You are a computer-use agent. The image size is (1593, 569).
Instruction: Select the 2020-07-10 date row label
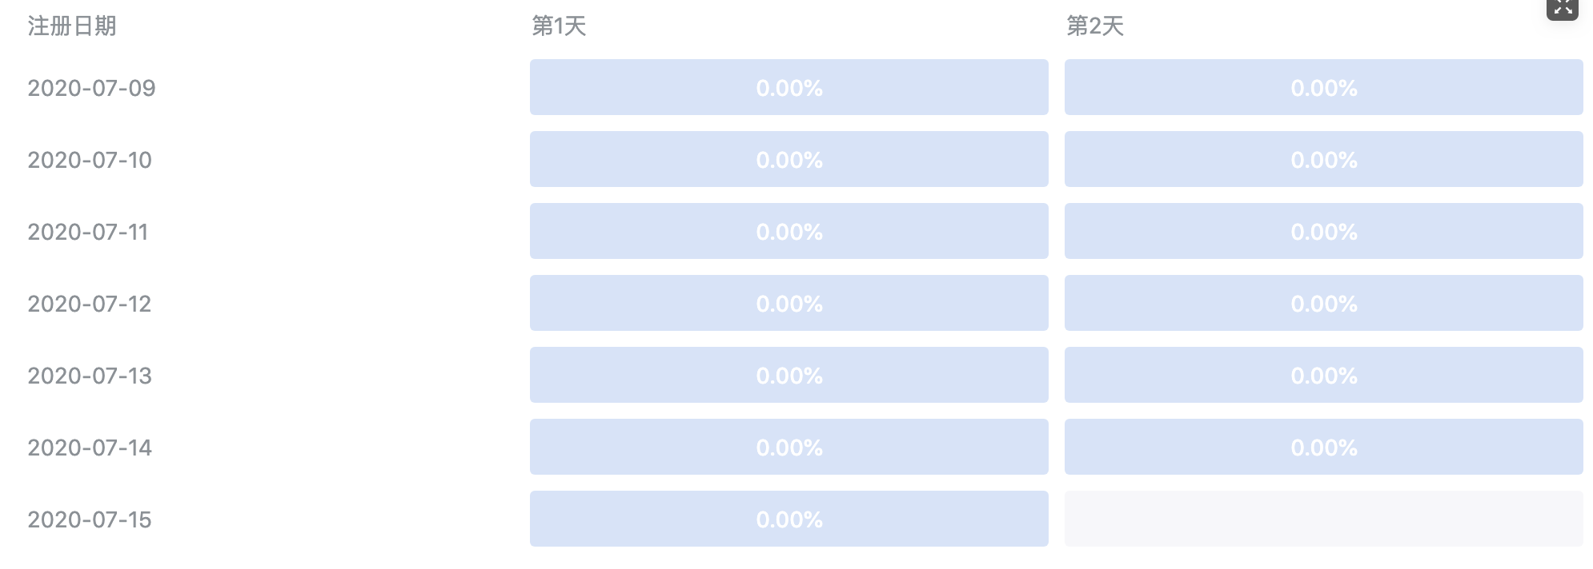coord(90,160)
